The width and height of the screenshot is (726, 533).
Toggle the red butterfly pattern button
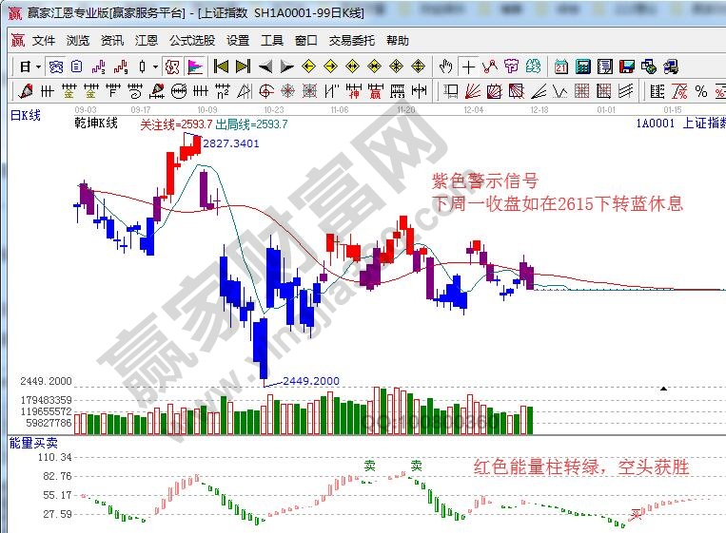171,67
